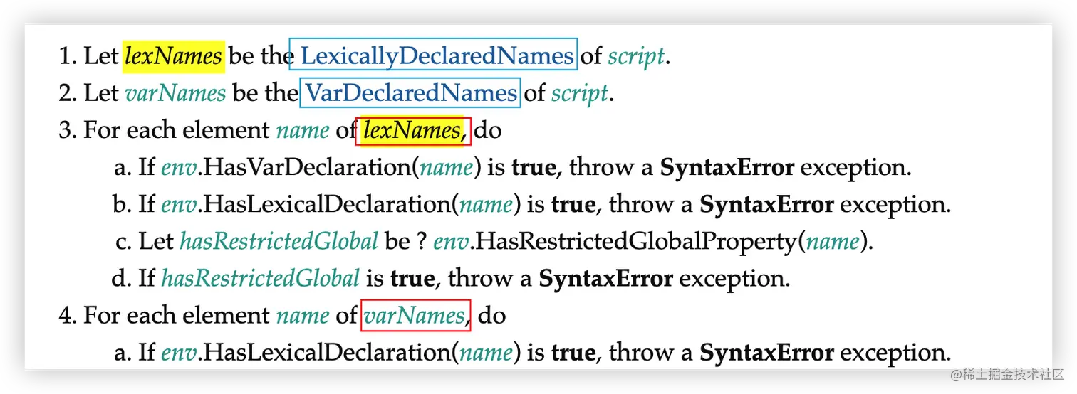The width and height of the screenshot is (1077, 394).
Task: Click name argument of HasLexicalDeclaration in step 4a
Action: pos(487,353)
